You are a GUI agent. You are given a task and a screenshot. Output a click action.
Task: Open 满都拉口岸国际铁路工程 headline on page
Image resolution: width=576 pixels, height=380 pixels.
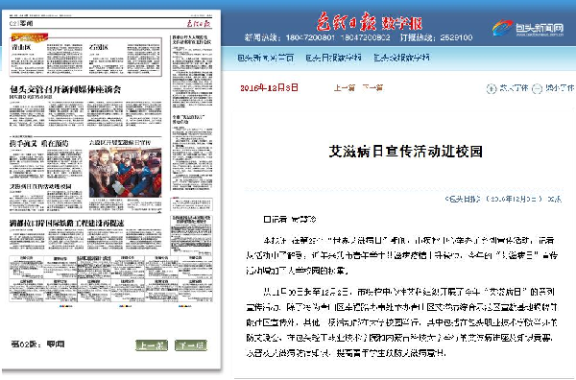click(67, 223)
